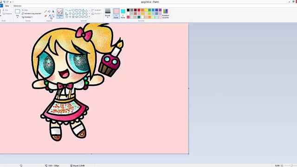Image resolution: width=297 pixels, height=167 pixels.
Task: Pick the orange color swatch
Action: pos(142,10)
